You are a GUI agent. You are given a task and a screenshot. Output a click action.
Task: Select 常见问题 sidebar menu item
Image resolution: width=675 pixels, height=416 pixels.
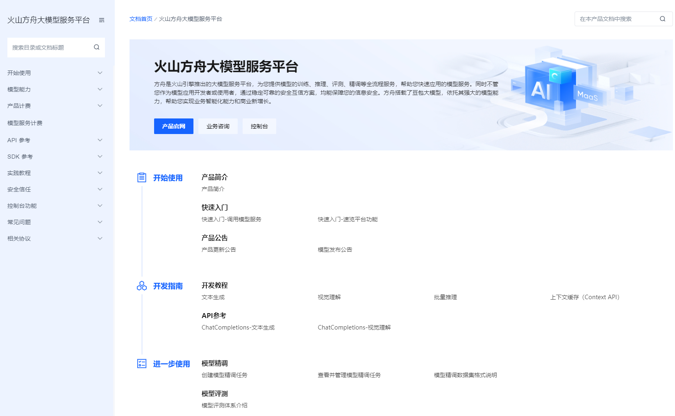19,222
